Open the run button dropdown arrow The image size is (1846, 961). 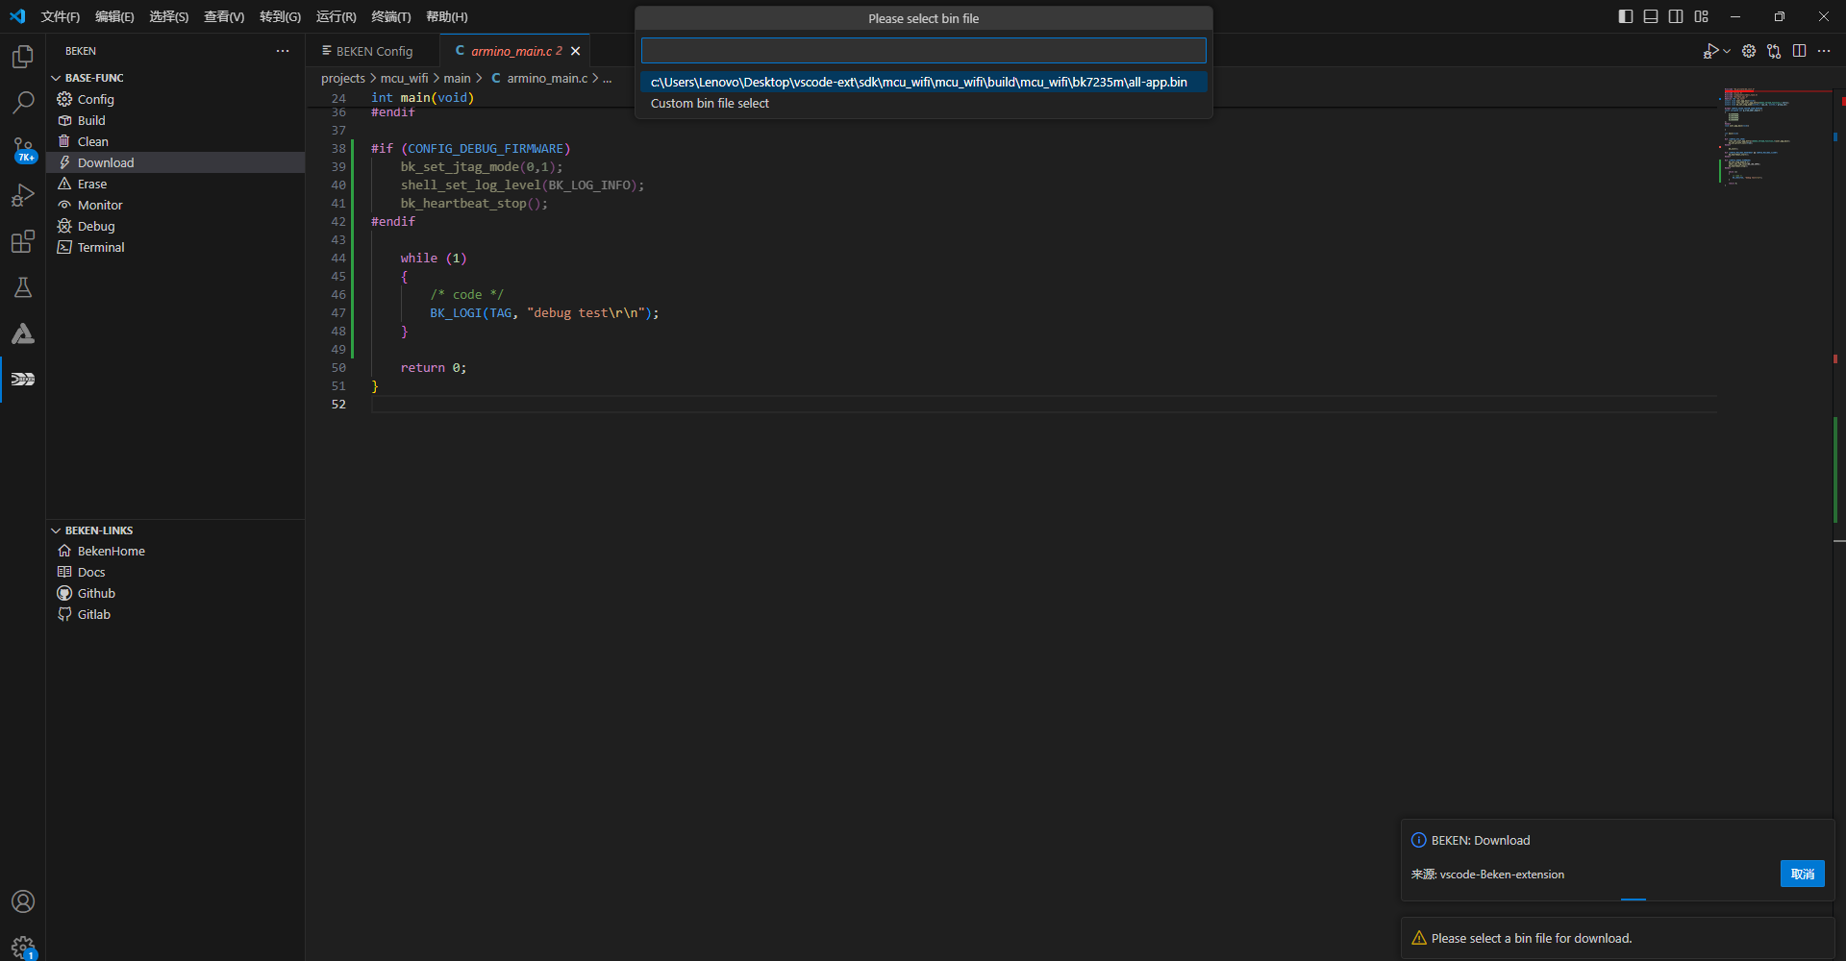[x=1727, y=51]
